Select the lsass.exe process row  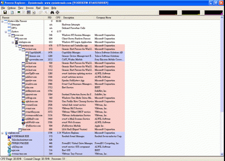click(x=27, y=129)
